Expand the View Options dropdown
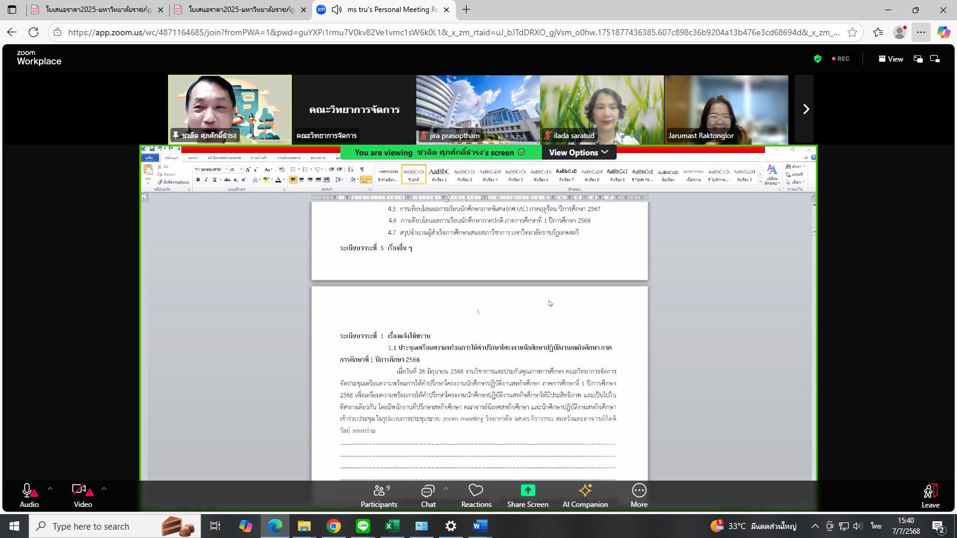The width and height of the screenshot is (957, 538). [578, 152]
